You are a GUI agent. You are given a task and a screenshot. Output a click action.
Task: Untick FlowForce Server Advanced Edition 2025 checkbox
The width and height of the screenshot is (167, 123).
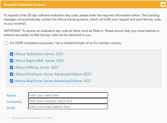click(11, 74)
